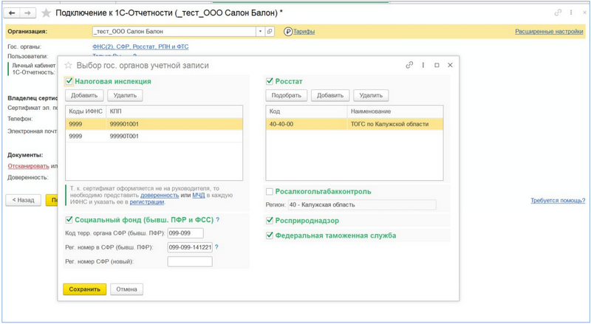
Task: Open the dialog's three-dot more menu
Action: coord(424,65)
